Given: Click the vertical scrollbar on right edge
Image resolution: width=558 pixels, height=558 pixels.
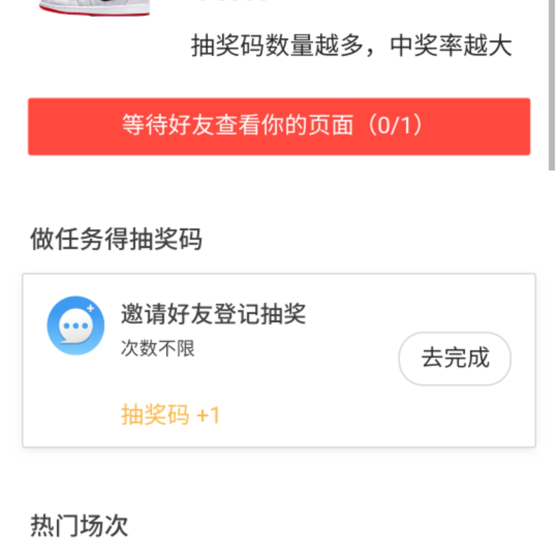Looking at the screenshot, I should tap(552, 85).
